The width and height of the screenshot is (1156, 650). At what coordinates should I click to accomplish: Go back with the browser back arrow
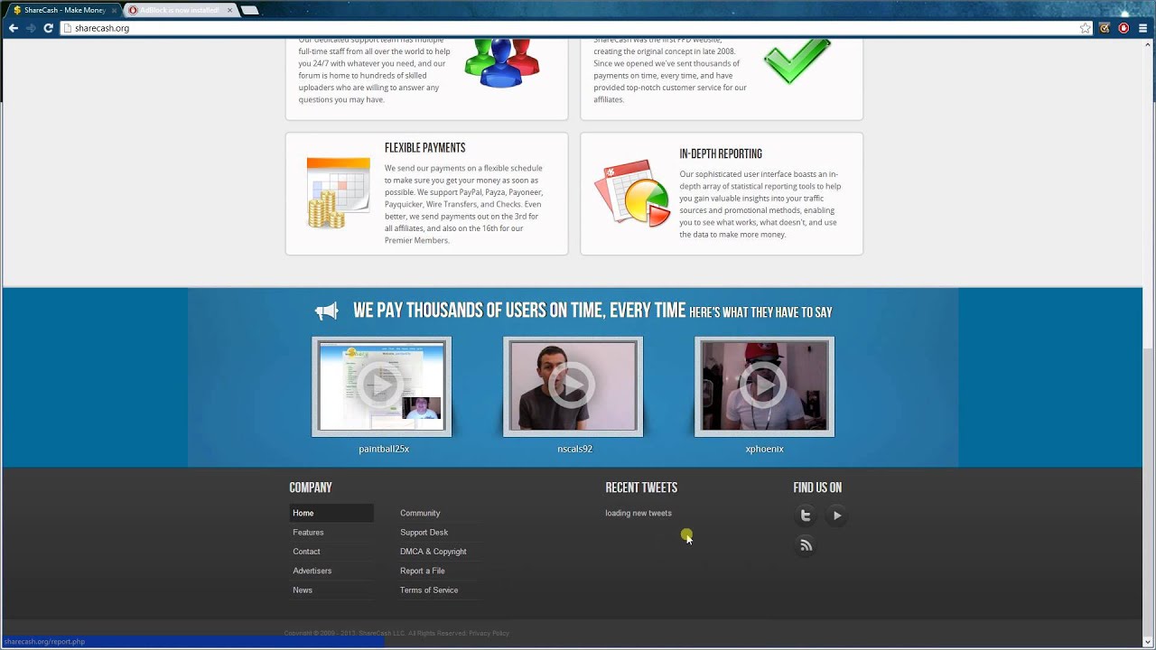click(x=13, y=28)
